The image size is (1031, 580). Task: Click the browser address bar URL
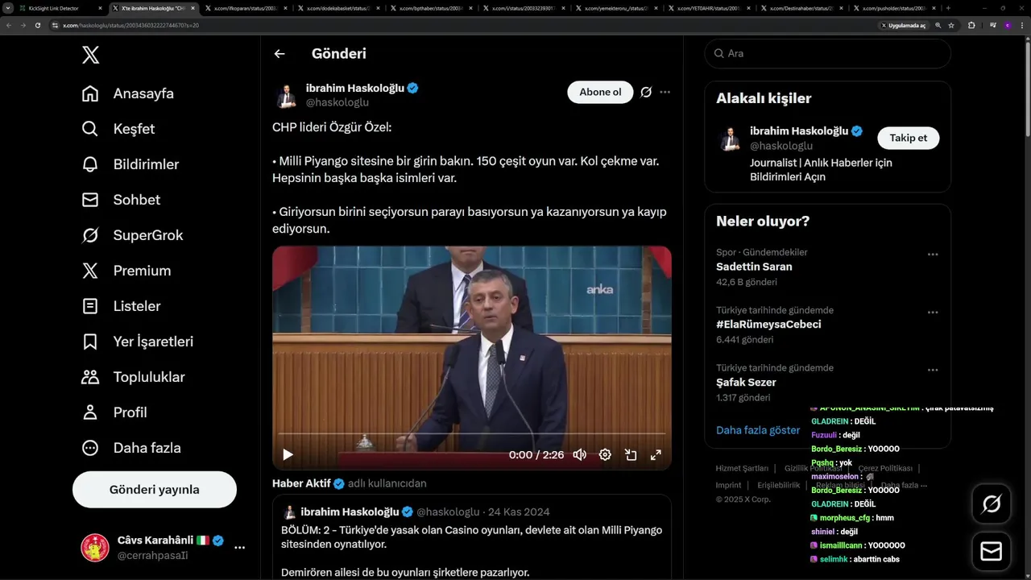tap(131, 25)
